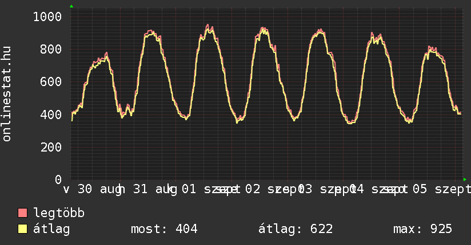The image size is (471, 245).
Task: Click the 600 y-axis label
Action: [x=51, y=82]
